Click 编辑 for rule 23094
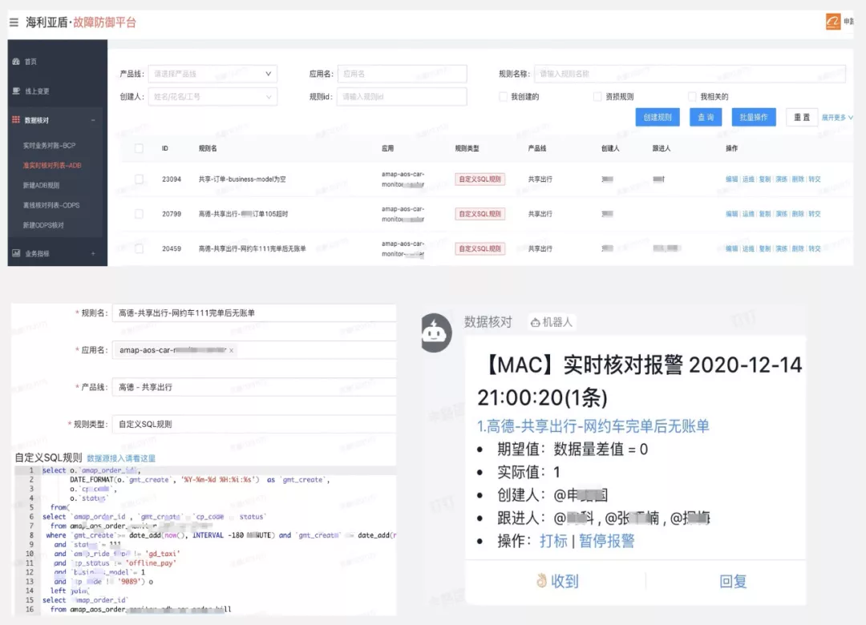Viewport: 866px width, 625px height. pos(732,179)
